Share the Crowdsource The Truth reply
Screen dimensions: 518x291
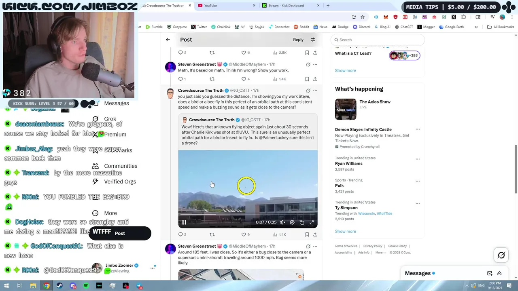pos(315,234)
